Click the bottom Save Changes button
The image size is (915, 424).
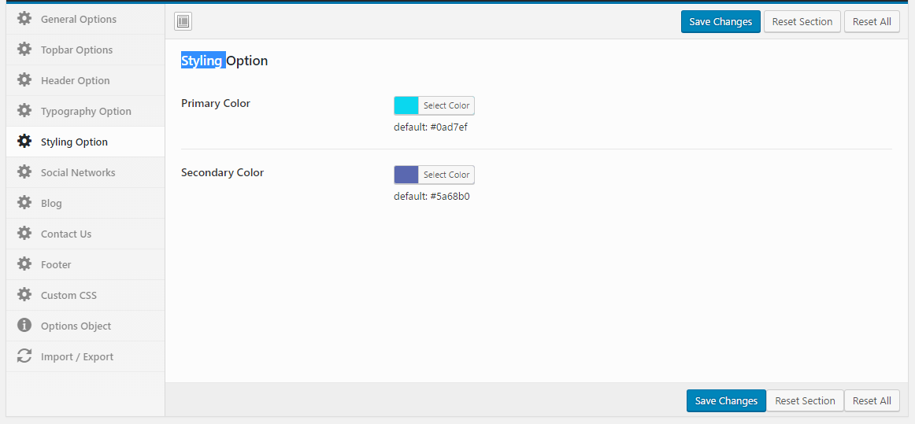pyautogui.click(x=725, y=400)
